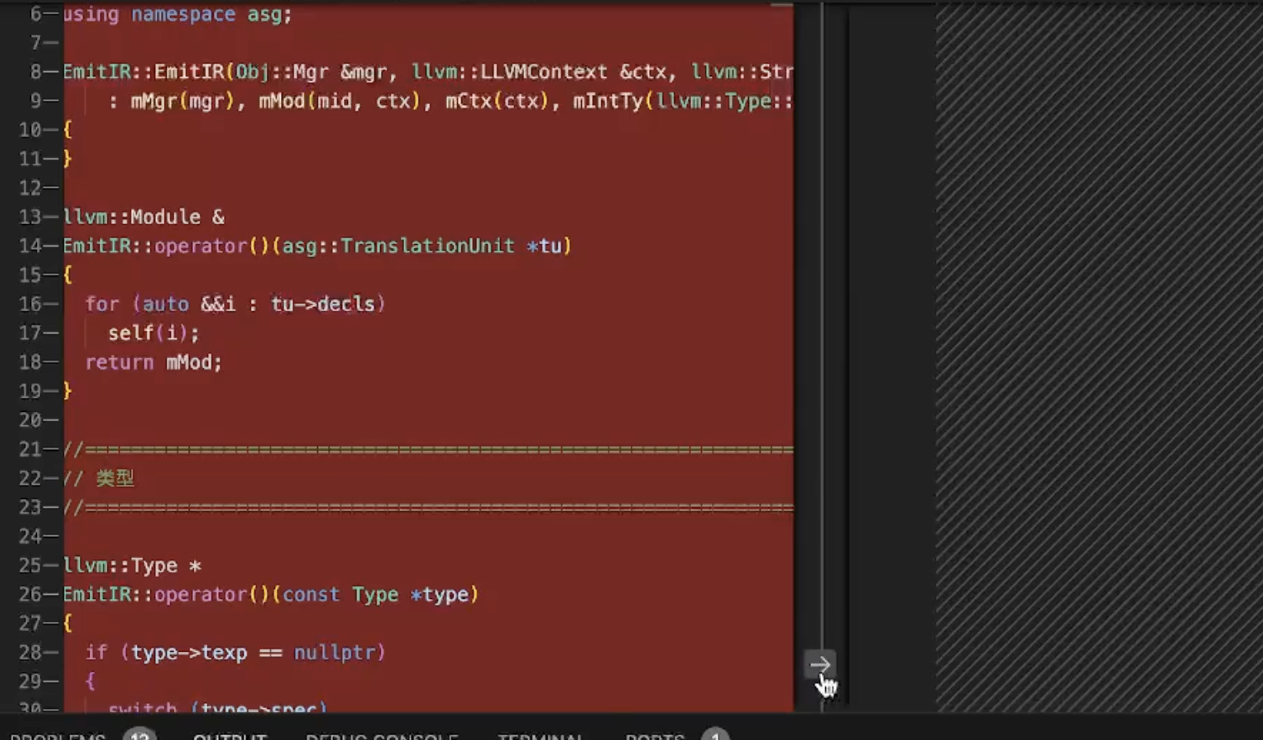Open the DEBUG CONSOLE tab
Screen dimensions: 1263x740
tap(382, 736)
